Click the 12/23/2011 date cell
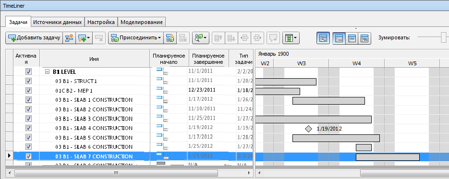449x179 pixels. click(x=202, y=90)
